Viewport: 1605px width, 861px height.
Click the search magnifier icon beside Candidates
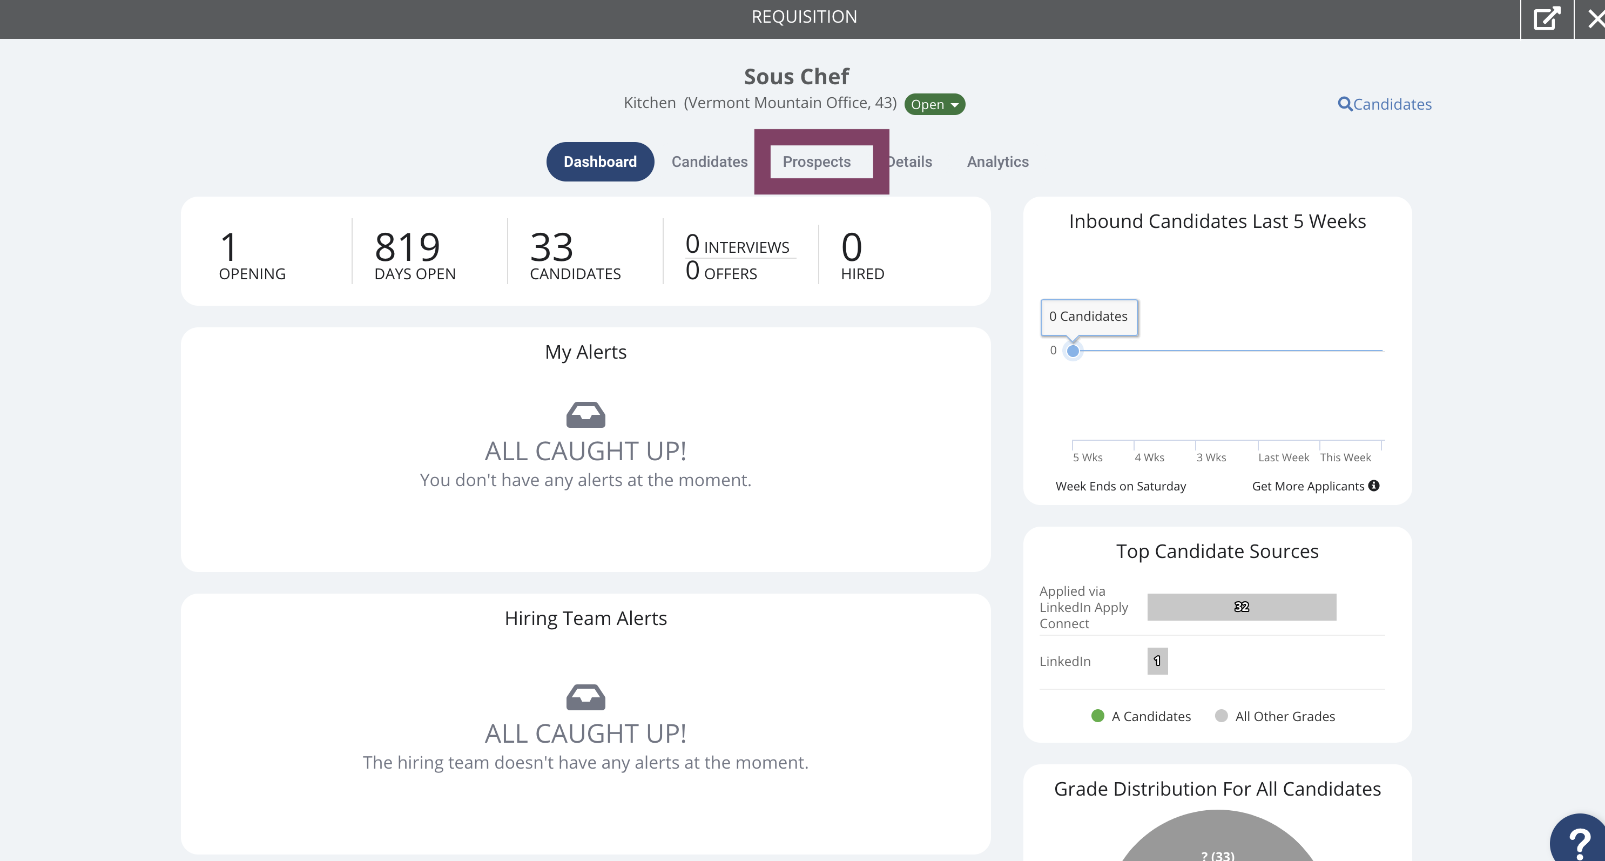tap(1345, 104)
